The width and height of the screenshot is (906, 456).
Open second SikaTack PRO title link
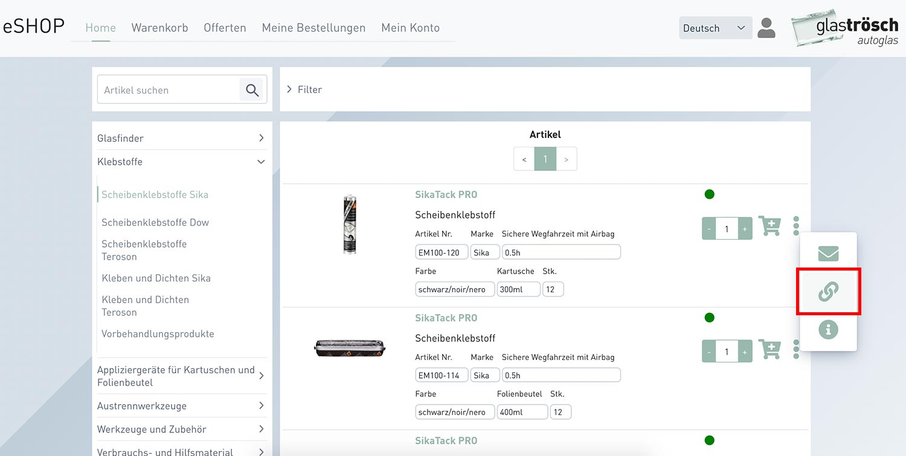[x=446, y=318]
